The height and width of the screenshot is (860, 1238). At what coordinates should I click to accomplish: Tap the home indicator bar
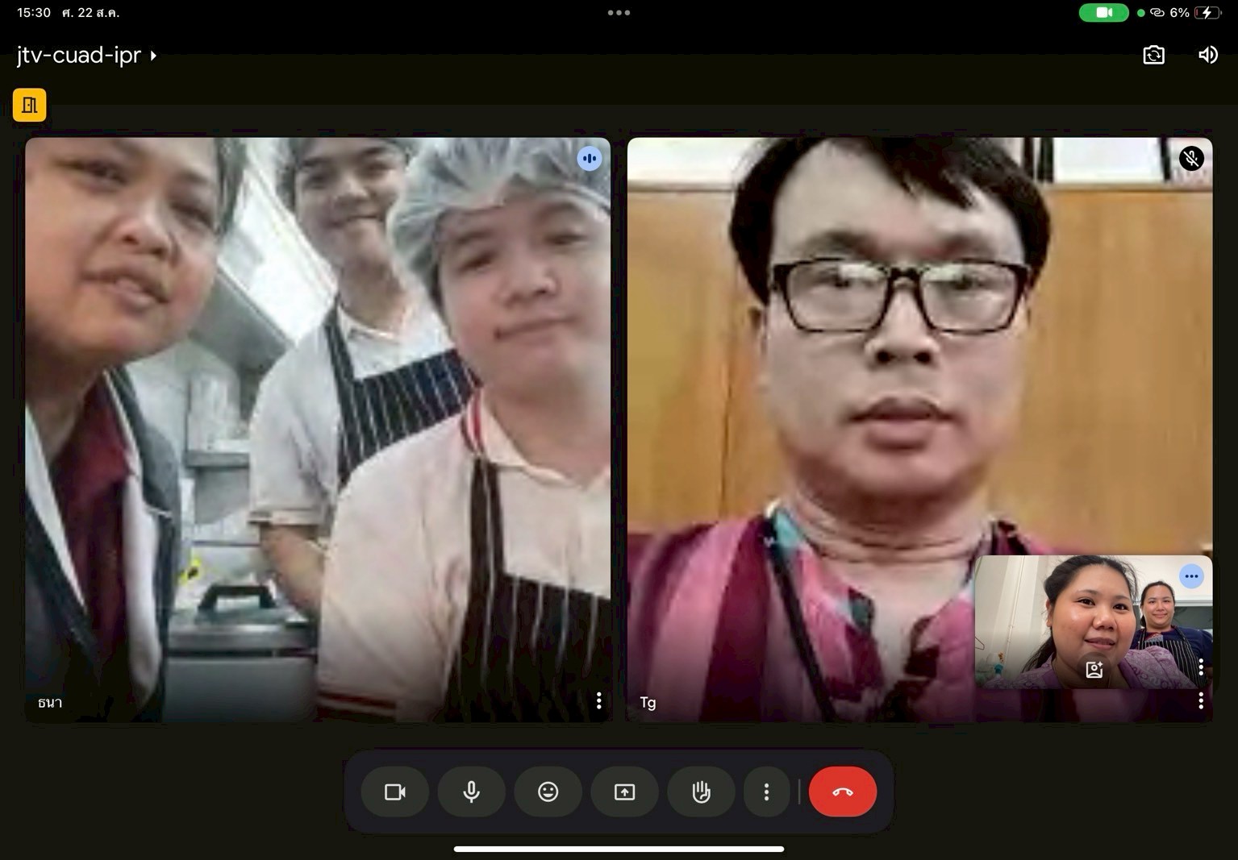click(x=619, y=849)
